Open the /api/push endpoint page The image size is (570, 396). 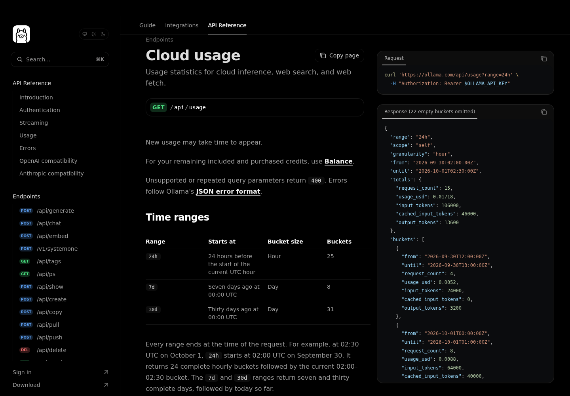tap(49, 337)
